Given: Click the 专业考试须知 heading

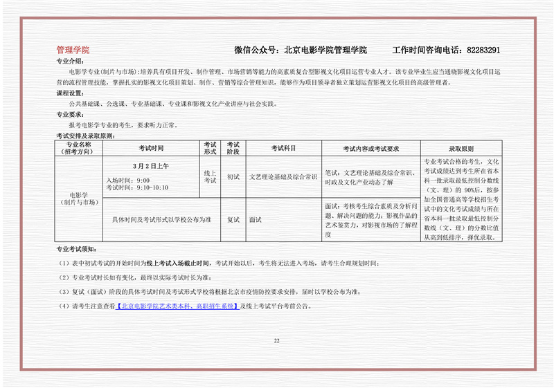Looking at the screenshot, I should coord(77,248).
